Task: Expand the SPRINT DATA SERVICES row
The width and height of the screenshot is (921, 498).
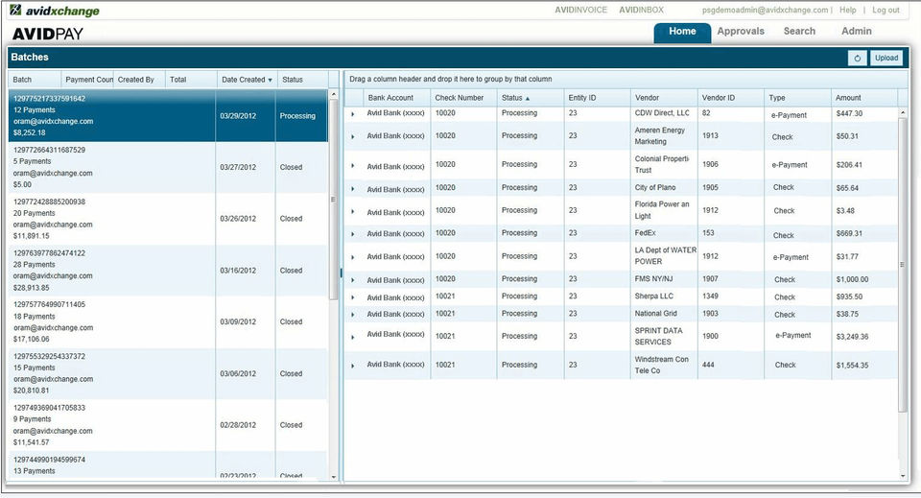Action: coord(352,337)
